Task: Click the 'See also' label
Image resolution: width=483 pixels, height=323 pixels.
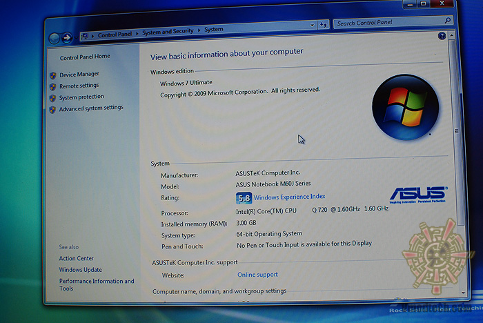Action: 69,247
